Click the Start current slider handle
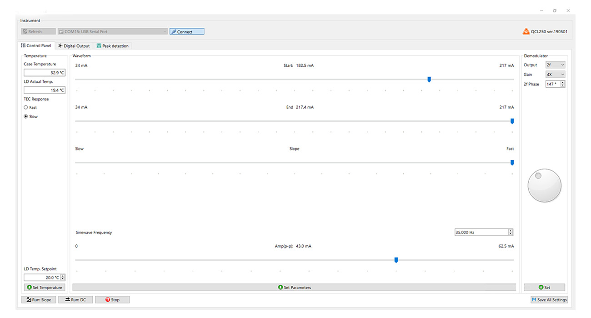Viewport: 591px width, 318px height. coord(429,79)
